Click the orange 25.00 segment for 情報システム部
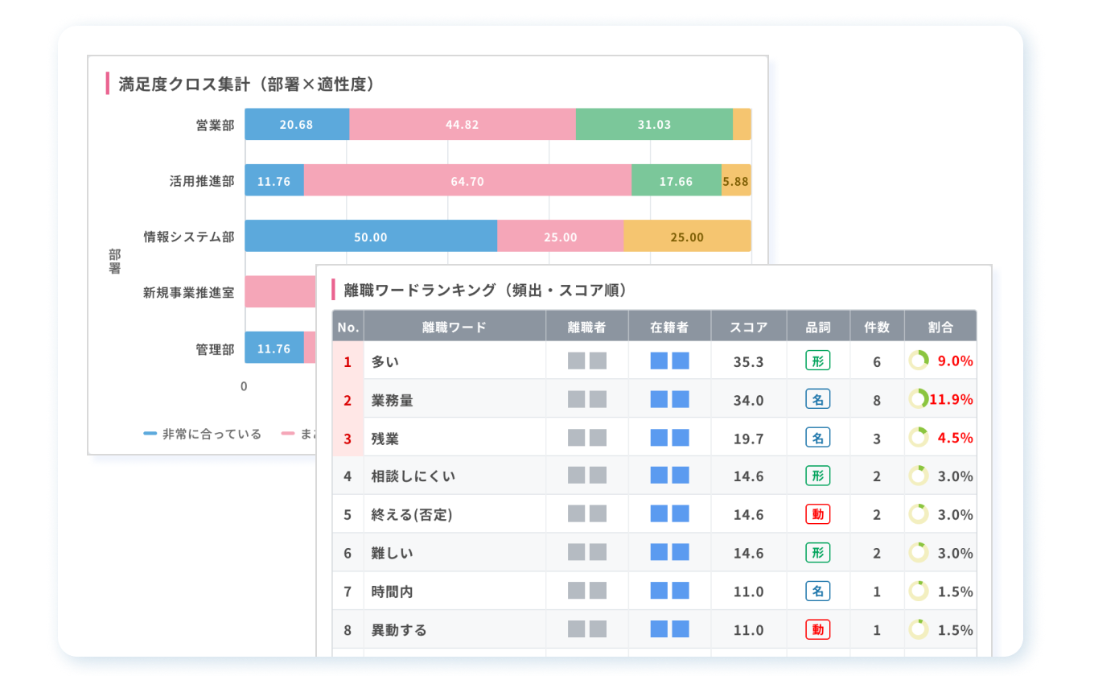 [x=688, y=236]
